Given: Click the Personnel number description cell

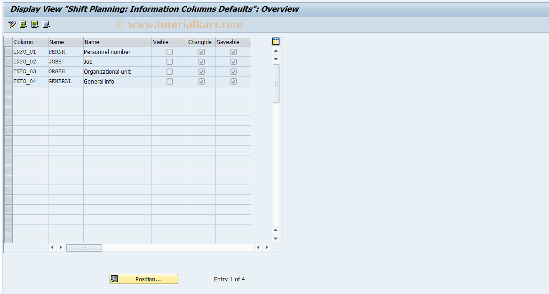Looking at the screenshot, I should pyautogui.click(x=118, y=52).
